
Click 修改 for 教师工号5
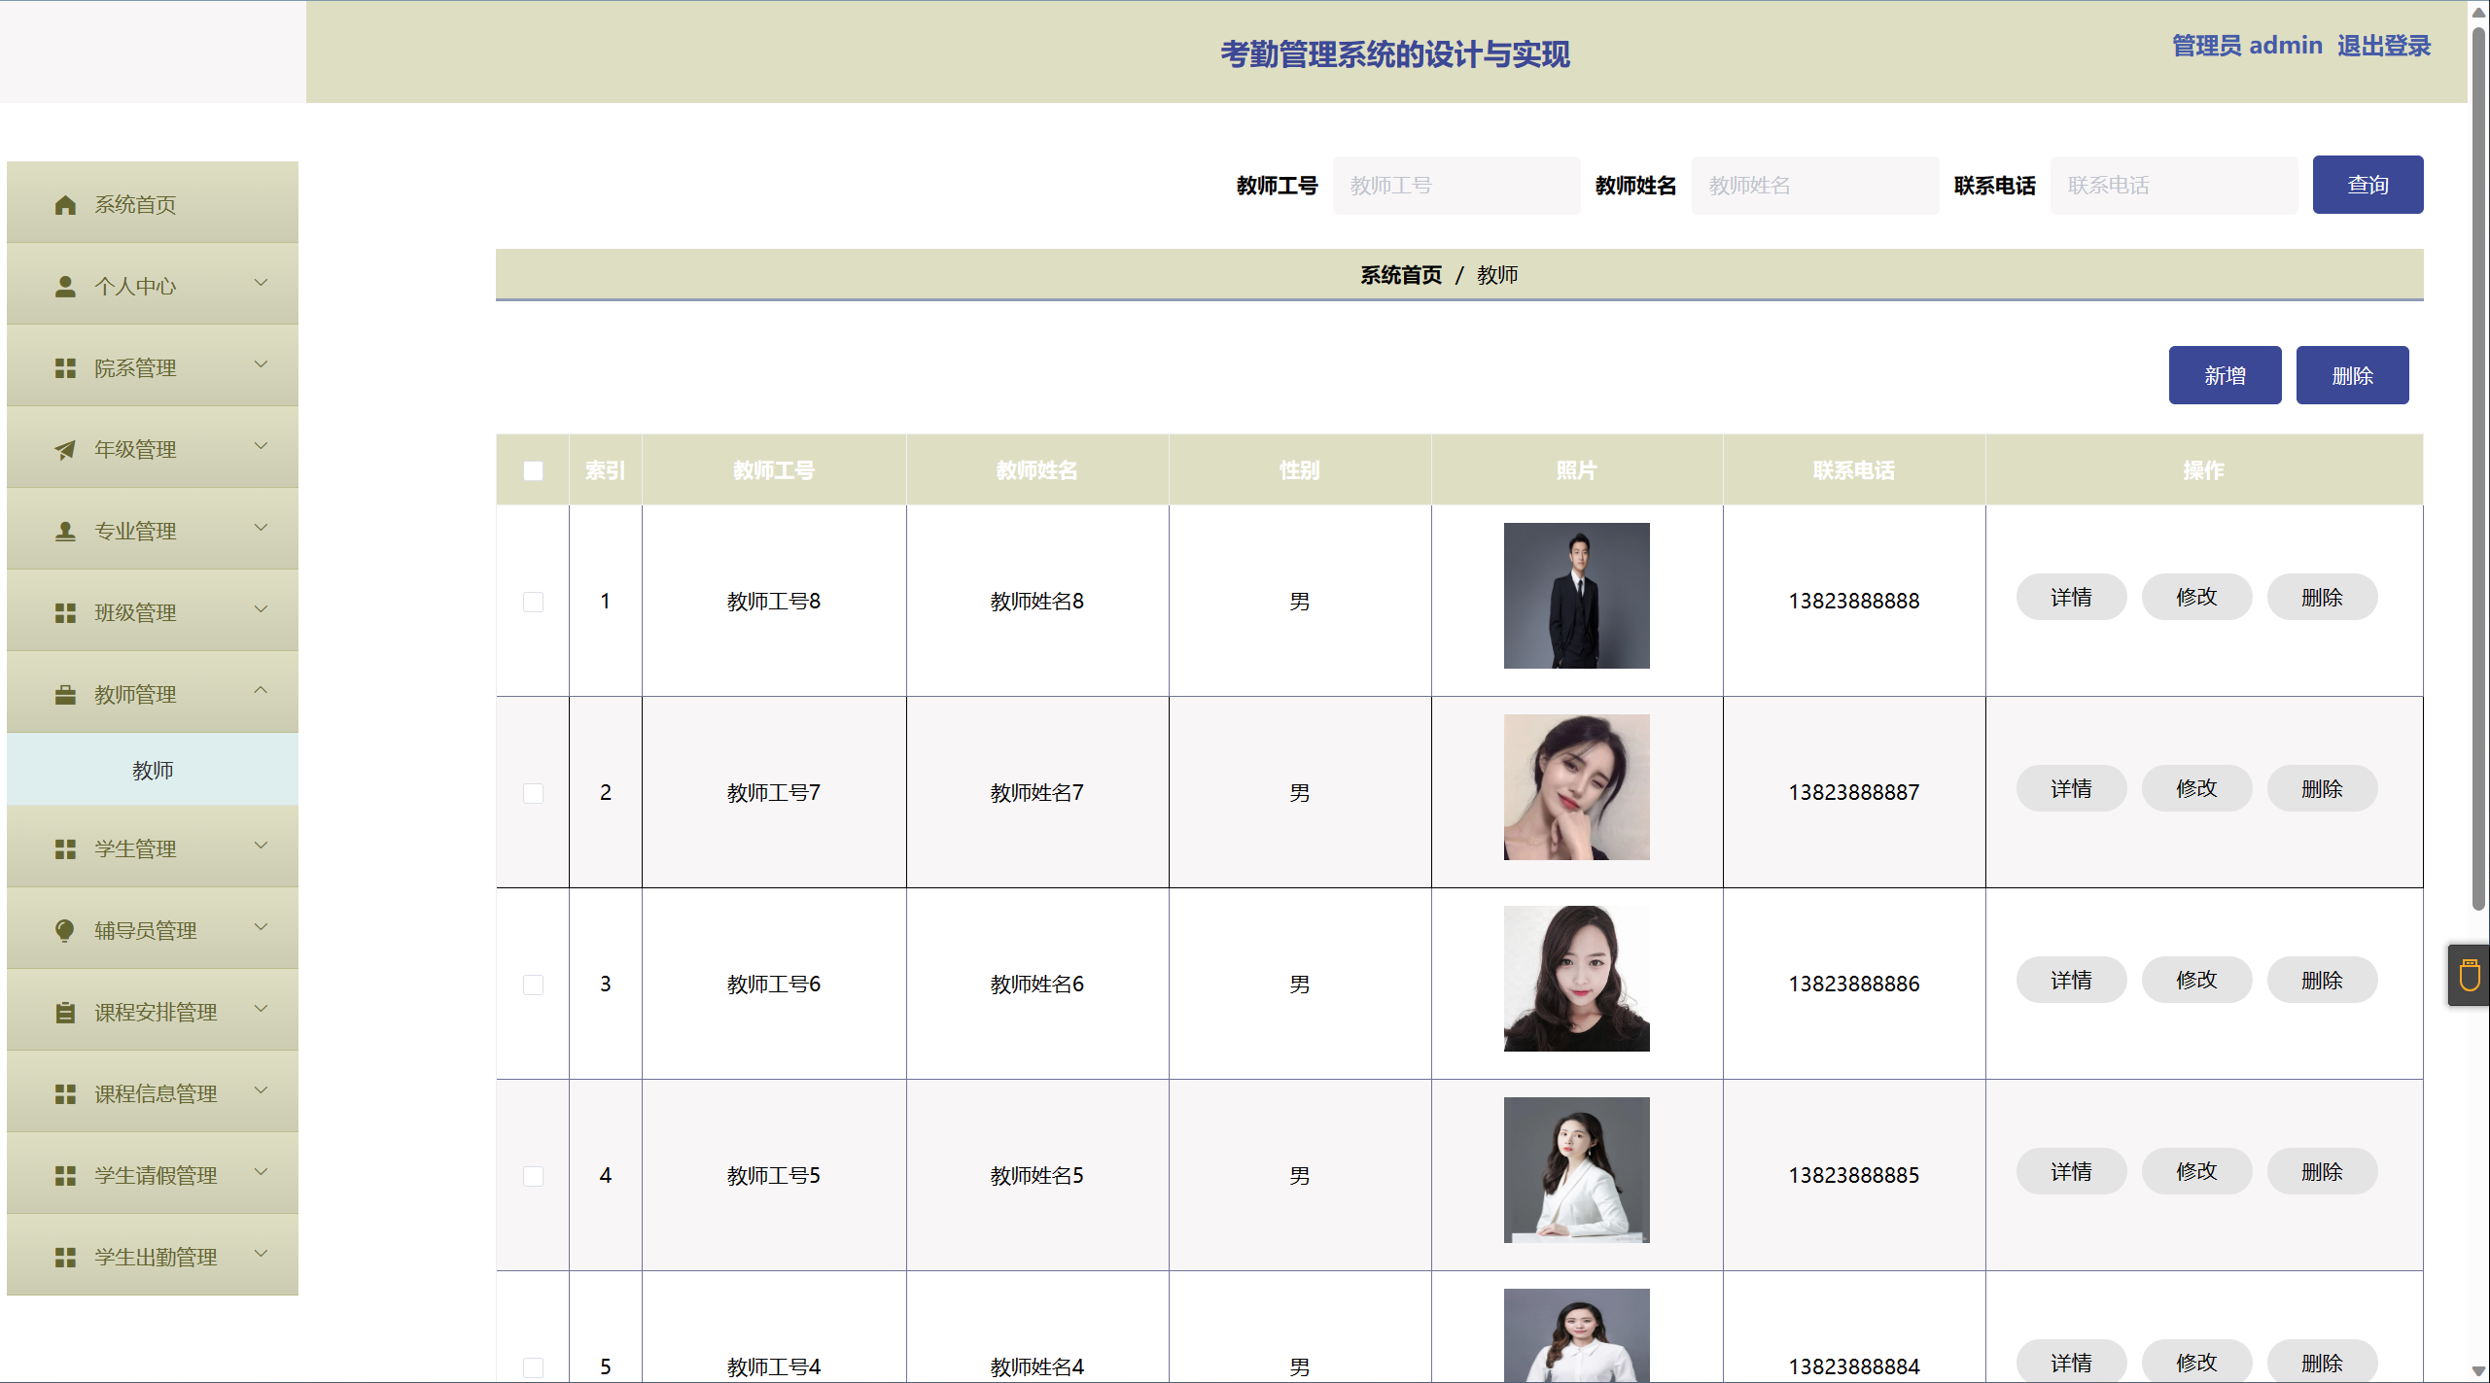2196,1171
